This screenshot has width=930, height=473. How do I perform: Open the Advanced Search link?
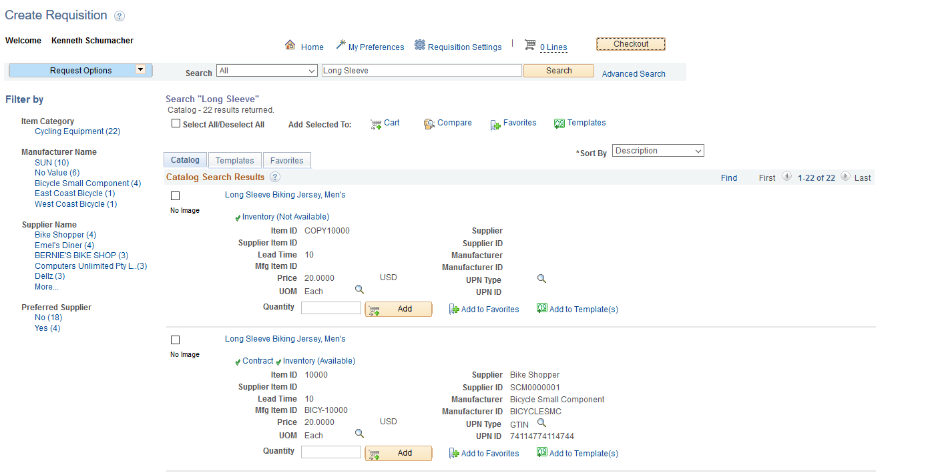pos(634,74)
